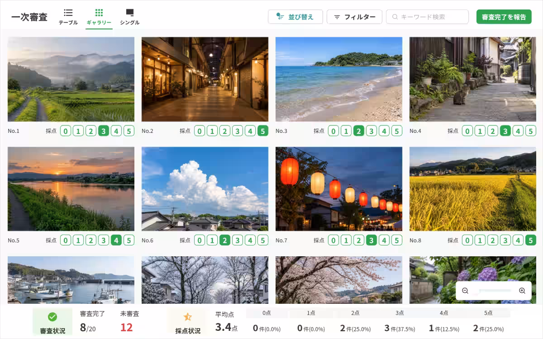Click the 採点状況 star icon
543x339 pixels.
[188, 317]
